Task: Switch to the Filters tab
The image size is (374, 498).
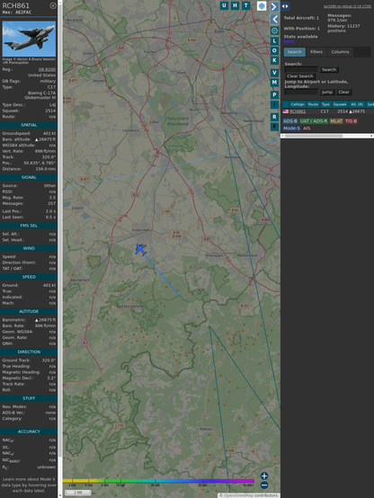Action: click(x=316, y=52)
